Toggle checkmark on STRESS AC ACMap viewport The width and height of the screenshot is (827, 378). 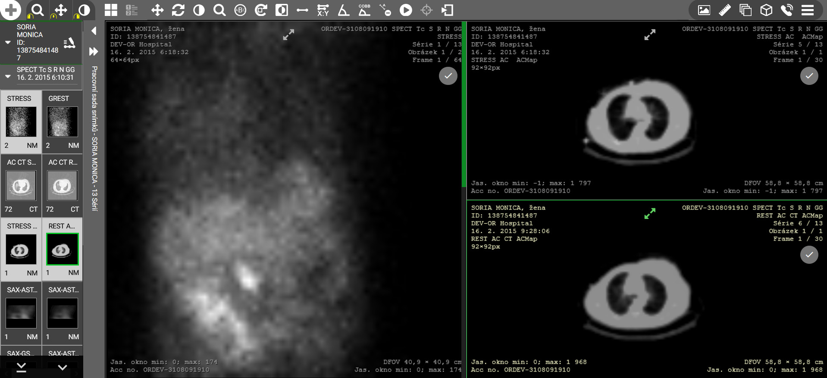point(809,76)
